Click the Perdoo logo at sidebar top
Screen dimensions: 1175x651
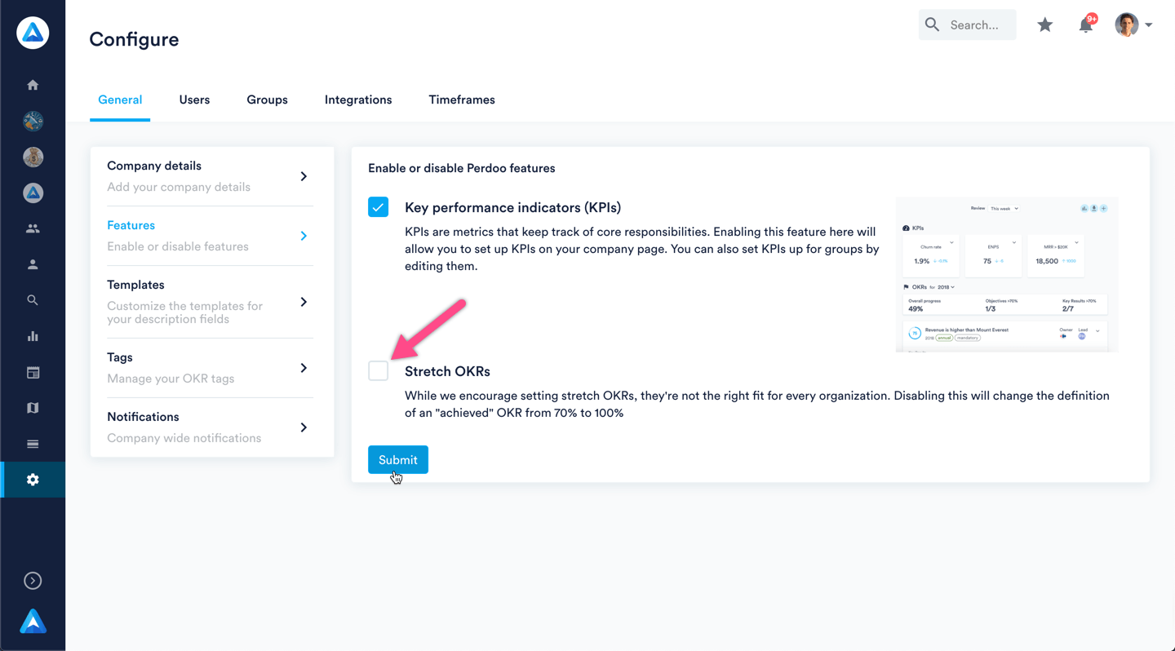(33, 33)
